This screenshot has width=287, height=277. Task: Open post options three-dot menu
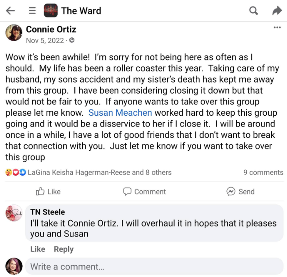point(277,28)
